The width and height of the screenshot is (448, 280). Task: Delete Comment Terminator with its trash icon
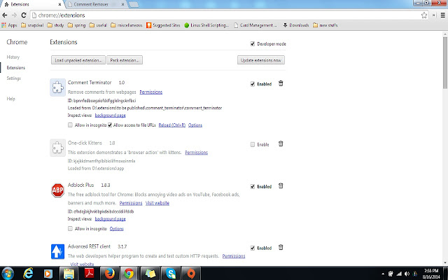point(281,83)
